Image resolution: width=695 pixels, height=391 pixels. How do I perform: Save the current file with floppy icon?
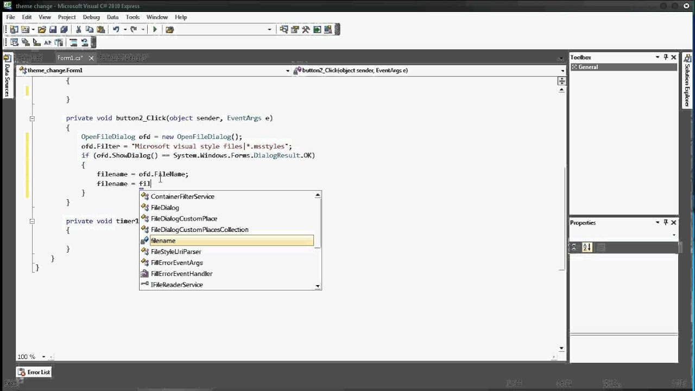[x=53, y=30]
